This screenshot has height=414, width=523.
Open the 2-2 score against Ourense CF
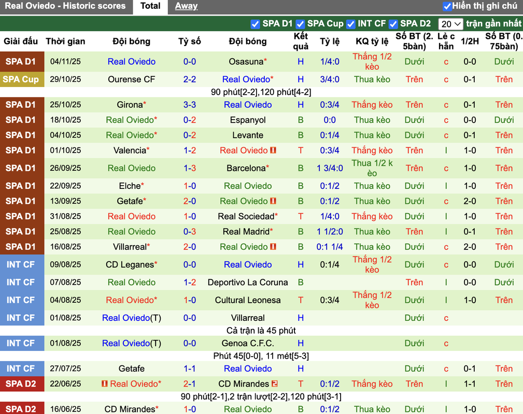[x=190, y=79]
